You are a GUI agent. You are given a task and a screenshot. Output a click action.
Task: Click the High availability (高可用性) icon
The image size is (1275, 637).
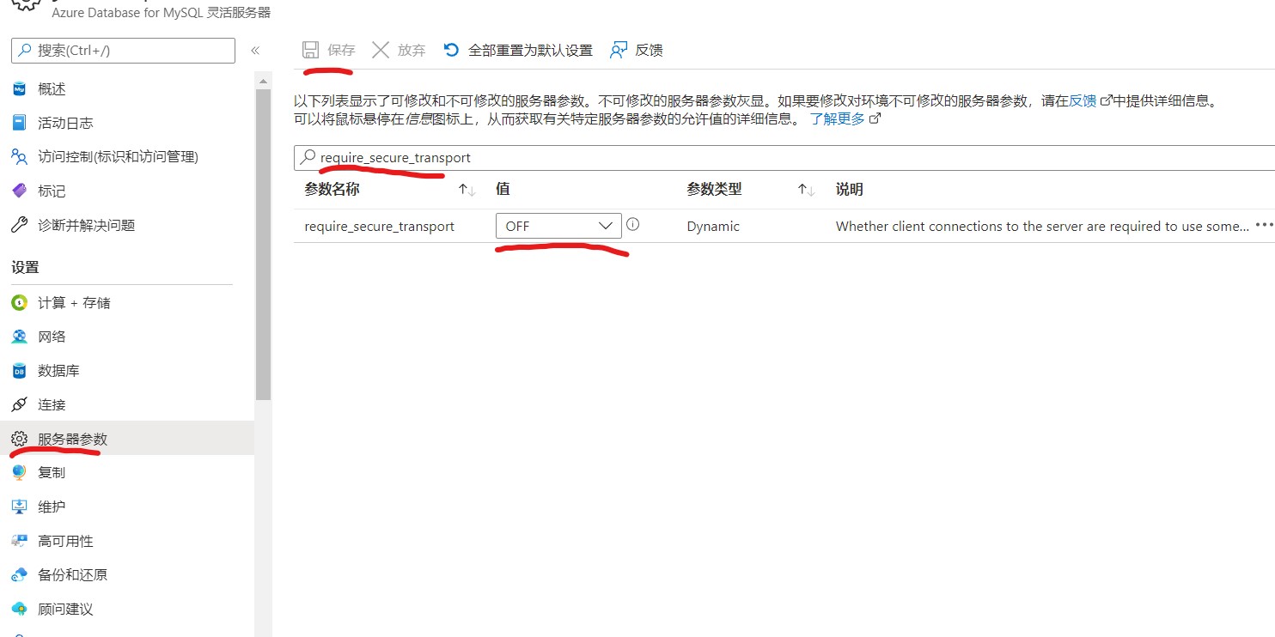click(x=19, y=541)
